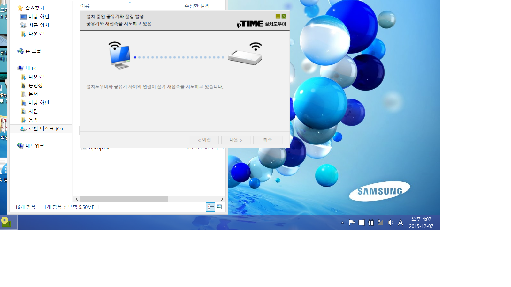Open the clock showing 오후 4:02
This screenshot has width=511, height=287.
[421, 223]
